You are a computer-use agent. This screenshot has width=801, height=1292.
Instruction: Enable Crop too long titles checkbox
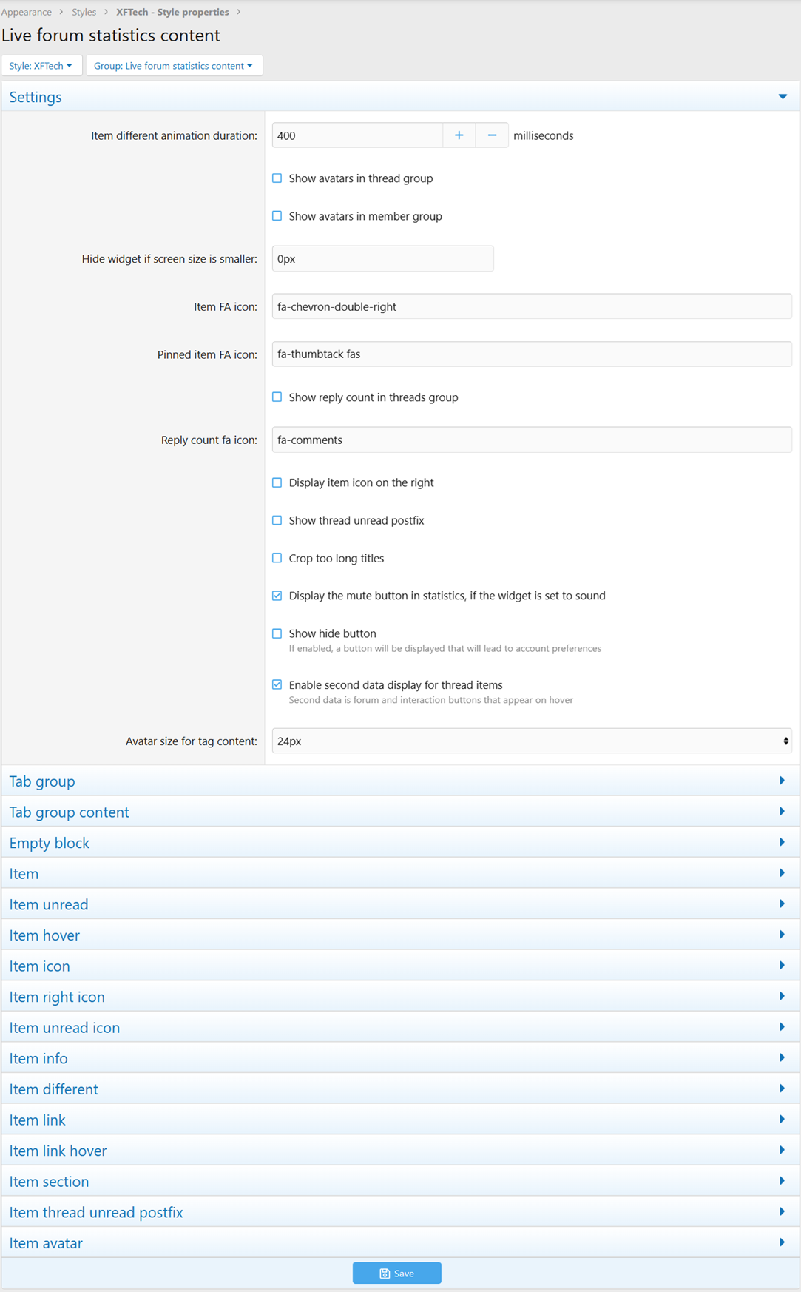277,559
